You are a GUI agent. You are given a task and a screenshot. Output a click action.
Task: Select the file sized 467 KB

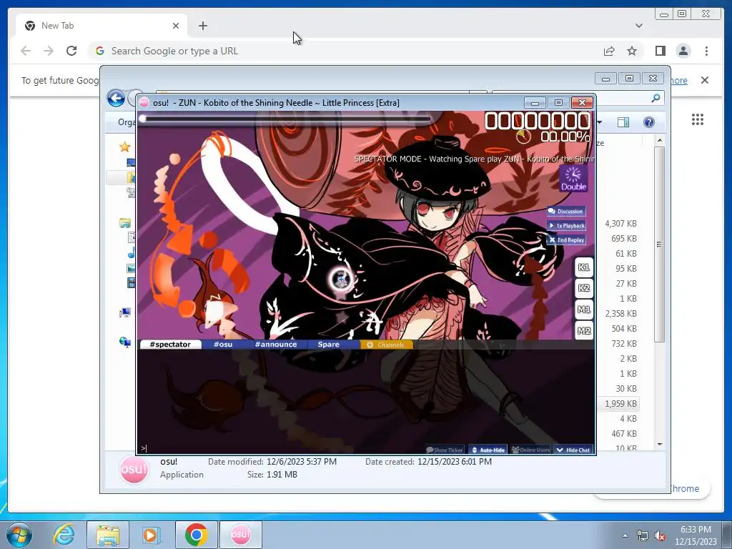623,434
